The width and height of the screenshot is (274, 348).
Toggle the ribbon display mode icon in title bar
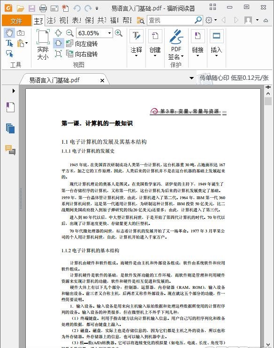tap(213, 7)
